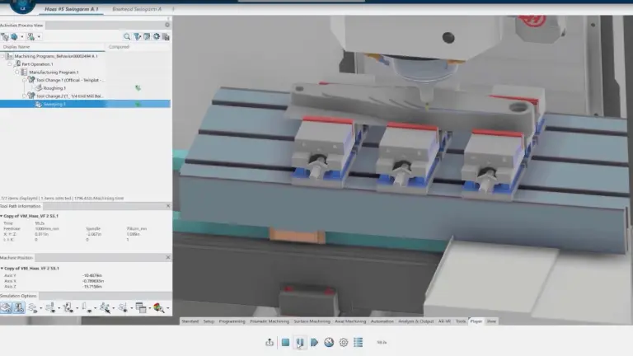
Task: Open the Surface Machining ribbon tab
Action: pos(312,321)
